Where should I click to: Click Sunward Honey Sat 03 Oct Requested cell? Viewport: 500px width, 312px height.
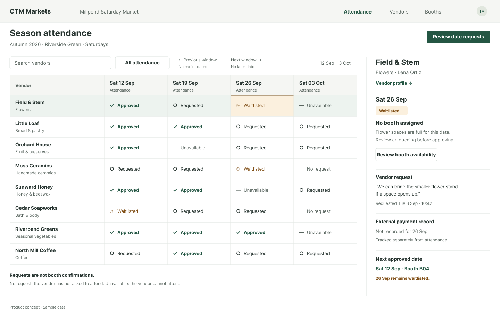point(325,190)
